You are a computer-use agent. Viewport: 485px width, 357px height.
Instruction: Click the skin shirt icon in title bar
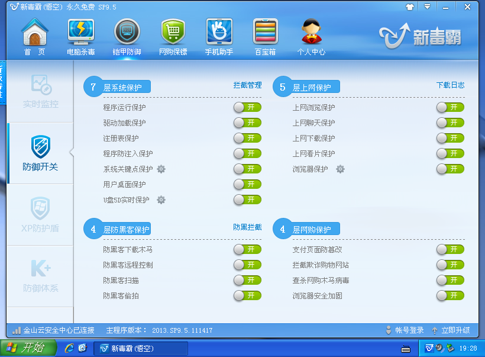(410, 7)
